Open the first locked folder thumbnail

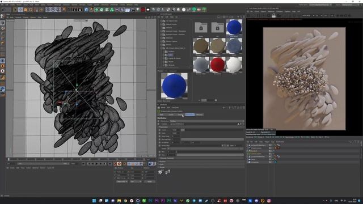tap(201, 28)
